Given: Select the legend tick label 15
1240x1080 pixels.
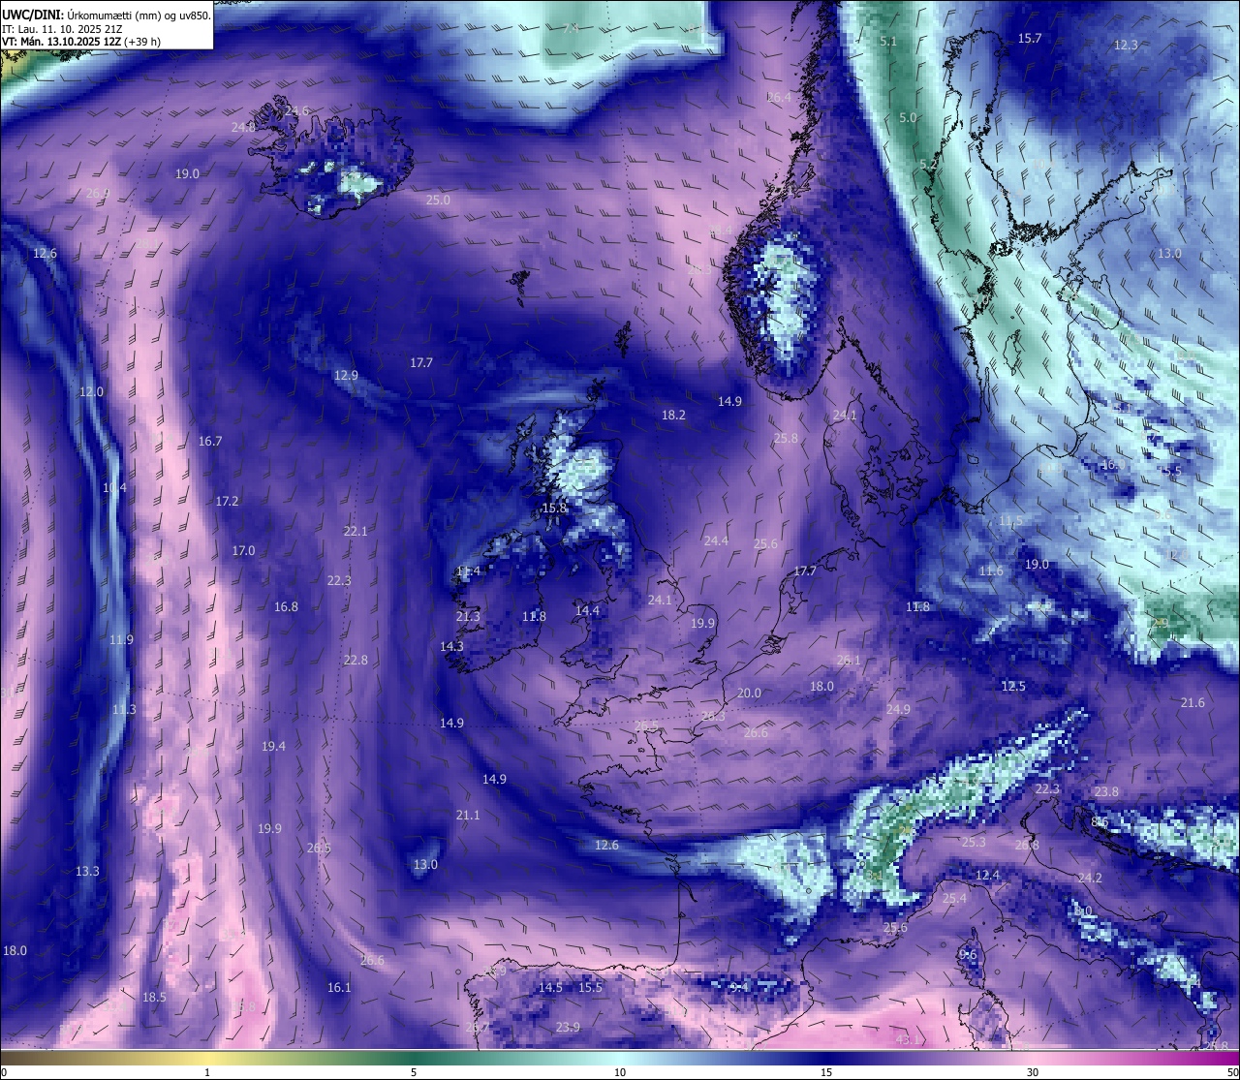Looking at the screenshot, I should tap(826, 1072).
